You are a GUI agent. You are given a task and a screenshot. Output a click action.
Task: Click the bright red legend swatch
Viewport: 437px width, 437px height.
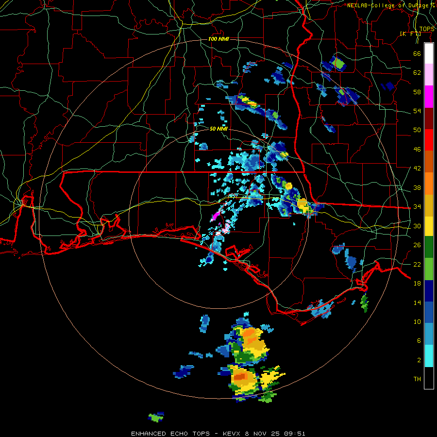(x=429, y=140)
